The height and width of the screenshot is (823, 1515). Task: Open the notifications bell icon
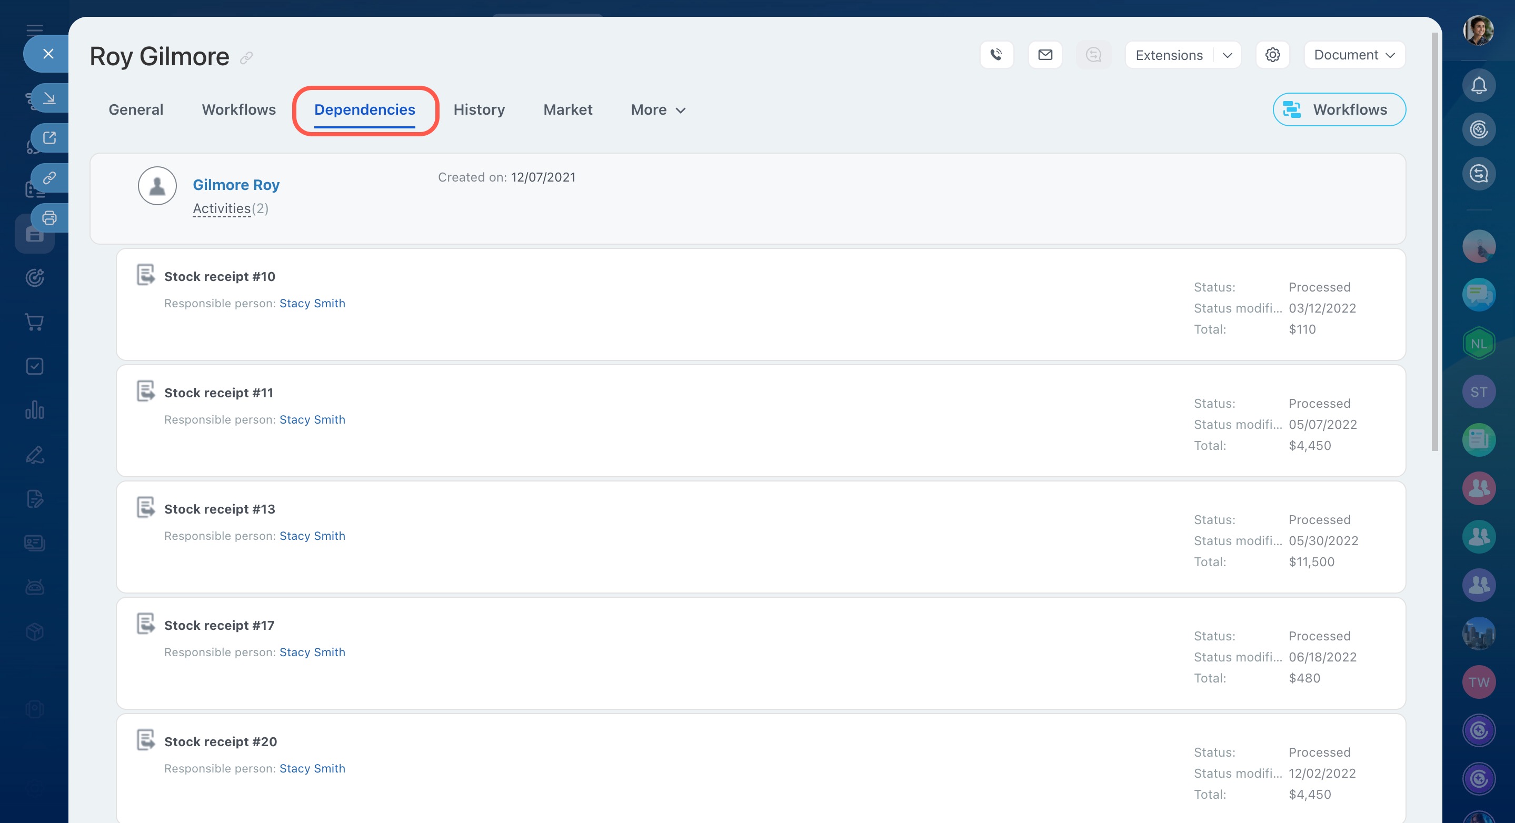click(x=1479, y=86)
